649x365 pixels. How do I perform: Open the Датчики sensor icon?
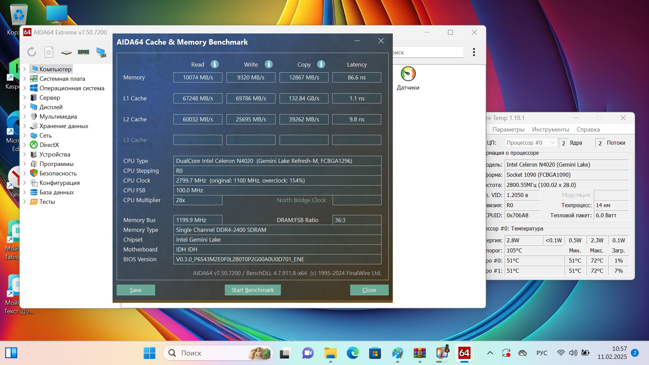[408, 78]
